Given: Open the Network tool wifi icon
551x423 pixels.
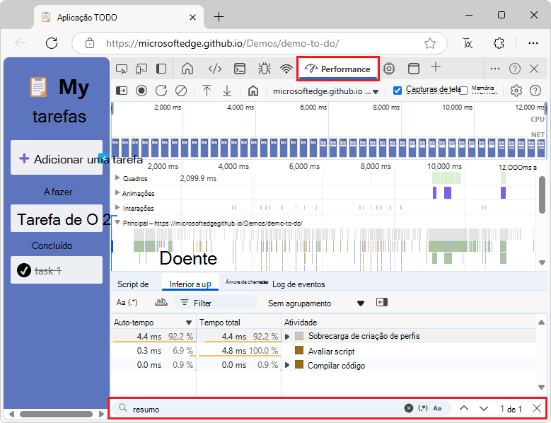Looking at the screenshot, I should tap(286, 69).
